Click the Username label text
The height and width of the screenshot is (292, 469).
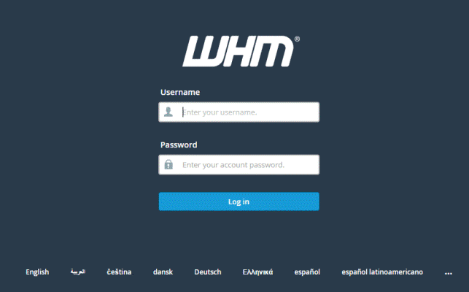(180, 92)
